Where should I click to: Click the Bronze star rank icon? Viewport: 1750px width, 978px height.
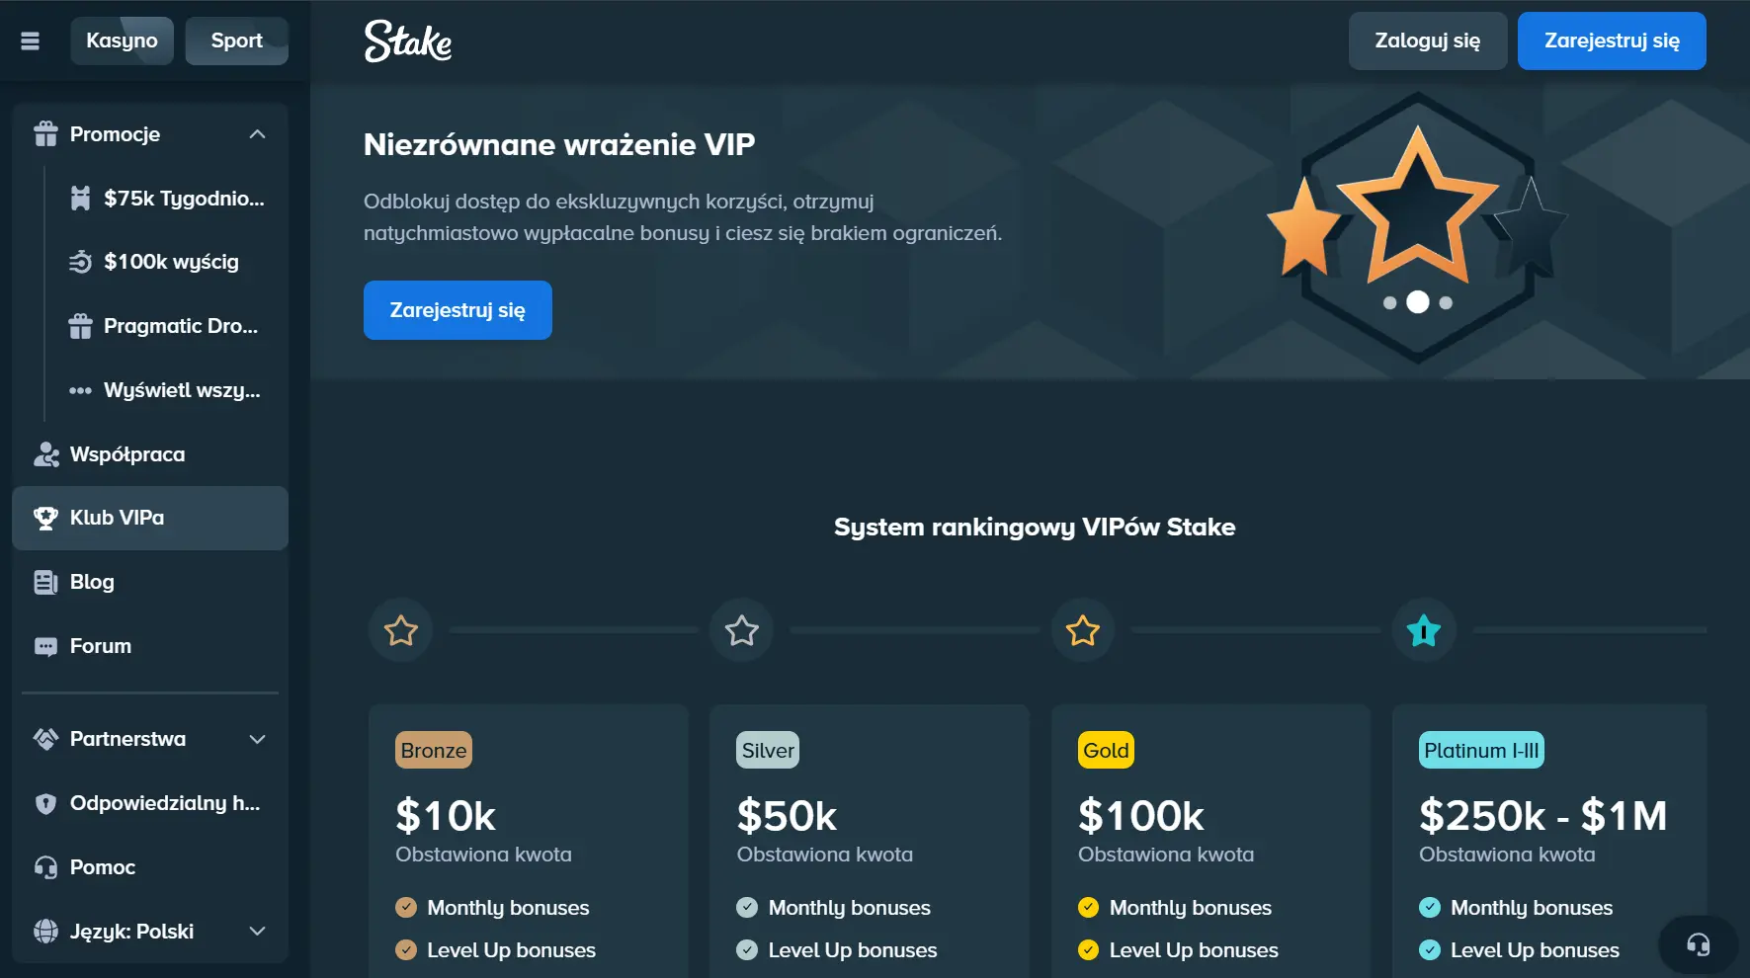[x=401, y=630]
